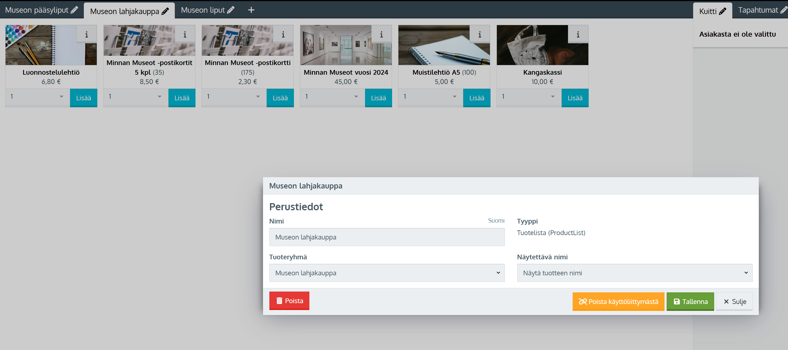Image resolution: width=788 pixels, height=350 pixels.
Task: Select the Museon lahjakauppa tab
Action: (x=125, y=11)
